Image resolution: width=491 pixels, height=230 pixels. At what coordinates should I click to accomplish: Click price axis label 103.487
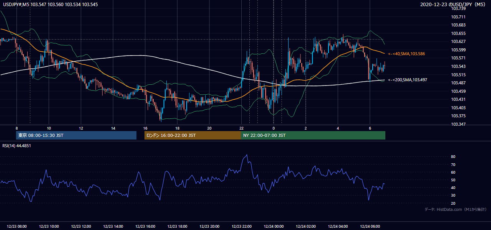(x=458, y=83)
